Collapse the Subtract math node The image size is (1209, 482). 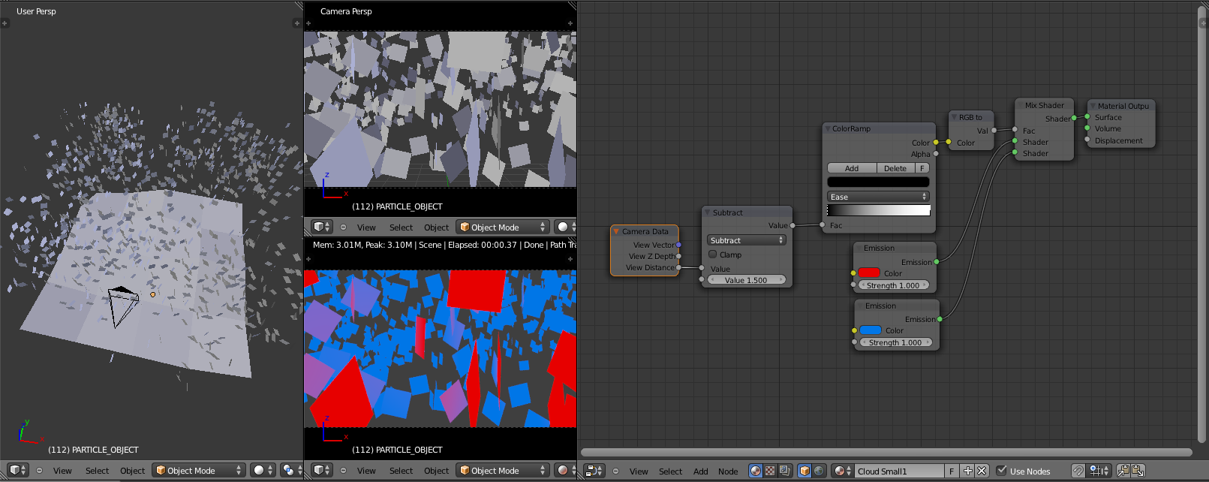tap(708, 212)
